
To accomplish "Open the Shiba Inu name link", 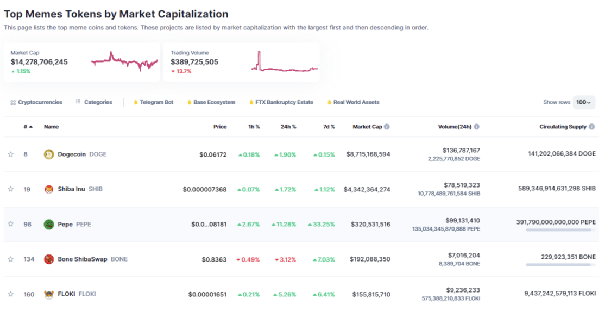I will (x=71, y=189).
